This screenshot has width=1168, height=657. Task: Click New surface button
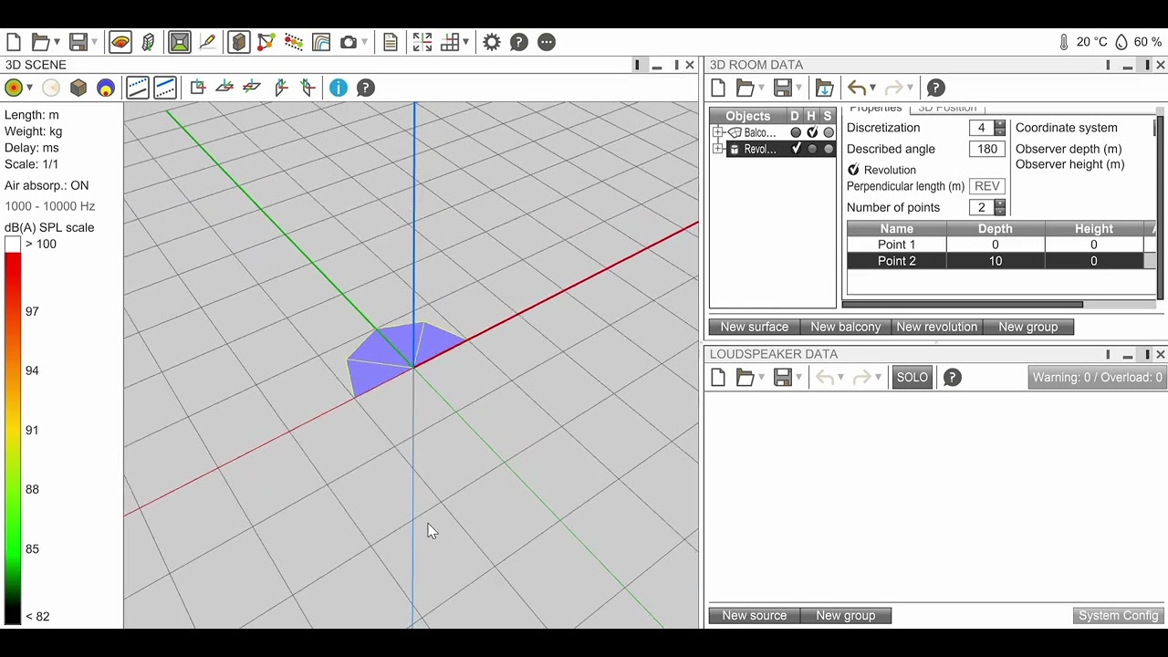point(755,327)
